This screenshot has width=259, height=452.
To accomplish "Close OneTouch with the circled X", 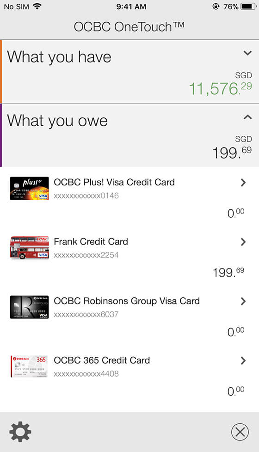I will pos(240,432).
